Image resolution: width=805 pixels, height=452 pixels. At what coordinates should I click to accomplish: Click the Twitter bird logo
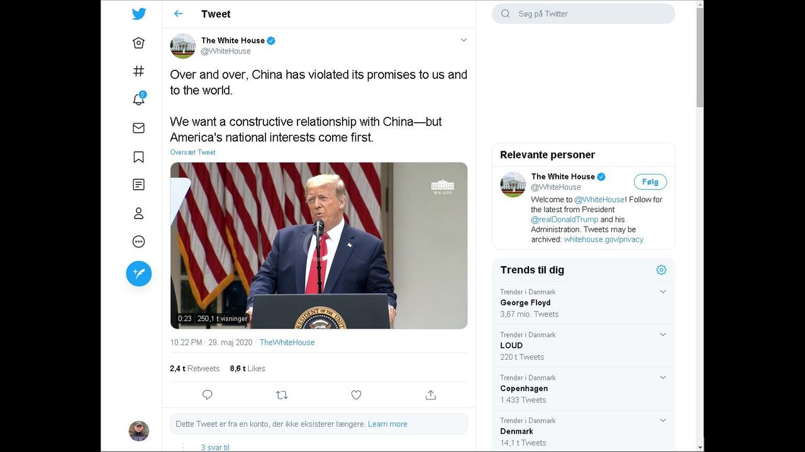point(139,14)
